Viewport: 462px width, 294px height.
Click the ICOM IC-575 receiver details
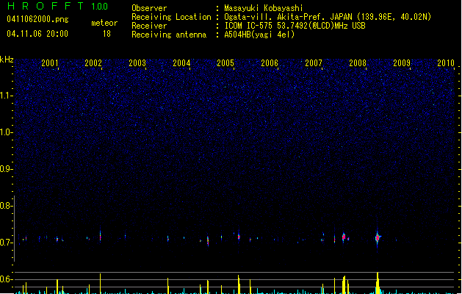click(x=295, y=26)
